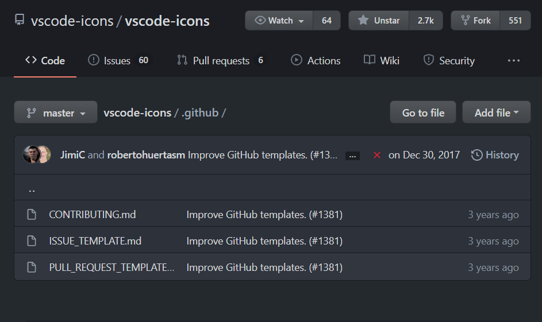Click the red failed-status X icon
This screenshot has height=322, width=542.
[x=377, y=155]
